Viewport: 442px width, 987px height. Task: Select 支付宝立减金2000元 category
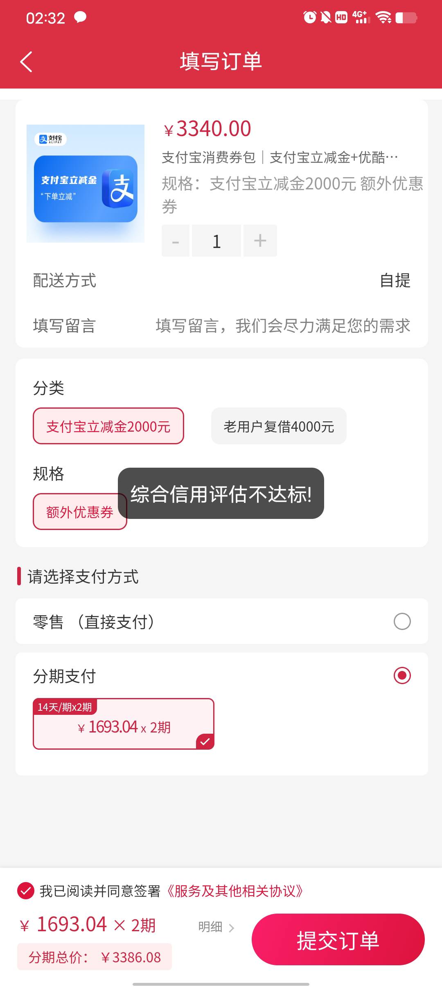[x=108, y=426]
